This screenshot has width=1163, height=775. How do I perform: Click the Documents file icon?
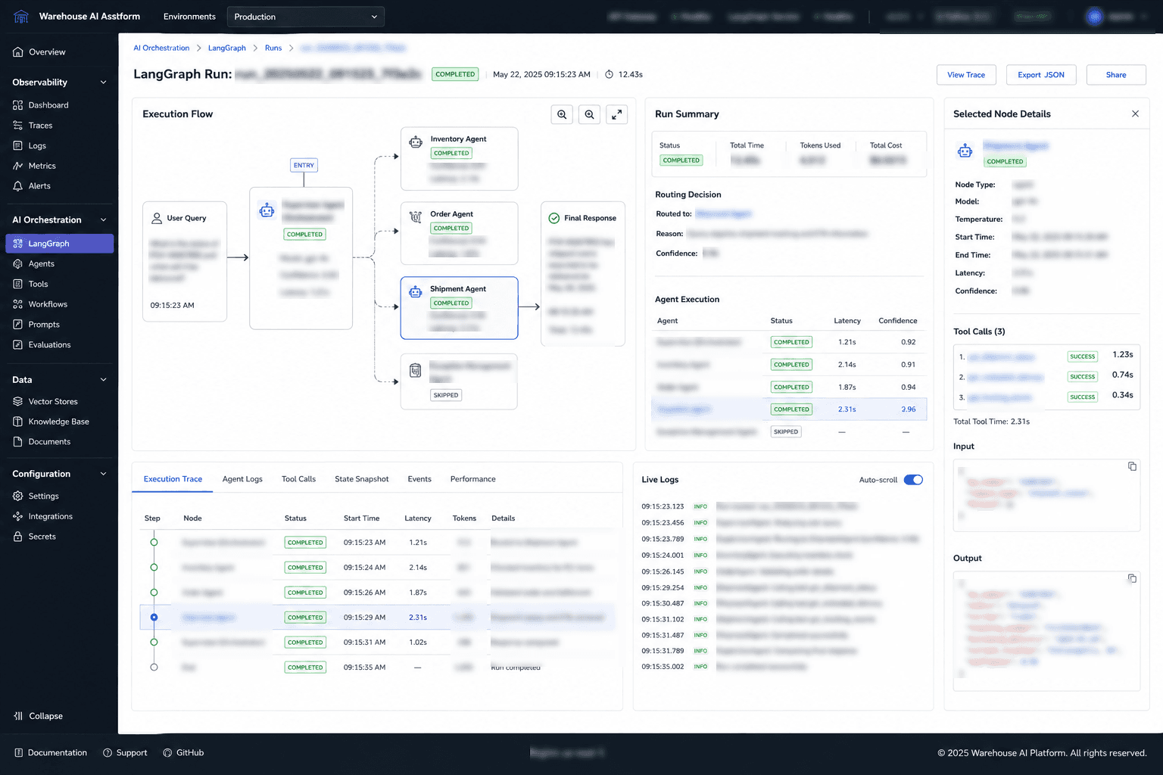18,442
